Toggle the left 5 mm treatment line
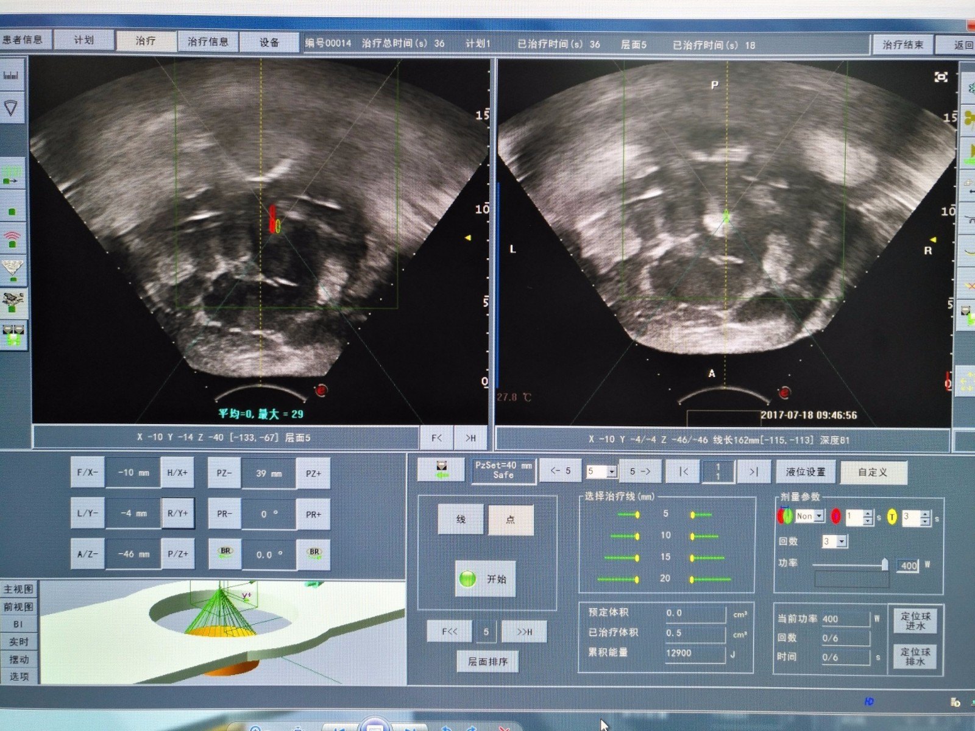This screenshot has width=975, height=731. pos(628,515)
